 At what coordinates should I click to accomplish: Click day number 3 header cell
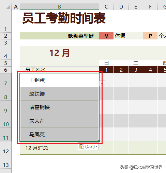pyautogui.click(x=136, y=70)
